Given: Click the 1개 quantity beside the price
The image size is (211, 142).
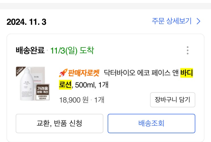Looking at the screenshot, I should pos(99,100).
